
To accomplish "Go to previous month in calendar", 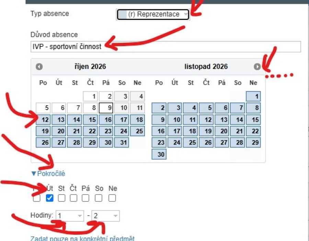I will [39, 66].
